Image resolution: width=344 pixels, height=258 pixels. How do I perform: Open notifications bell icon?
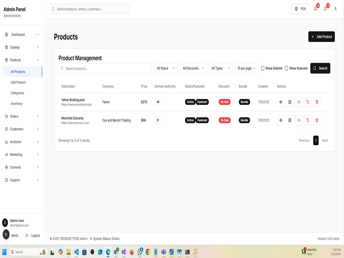(x=315, y=9)
